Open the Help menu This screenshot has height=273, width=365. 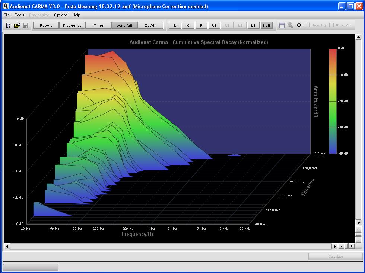click(x=76, y=15)
